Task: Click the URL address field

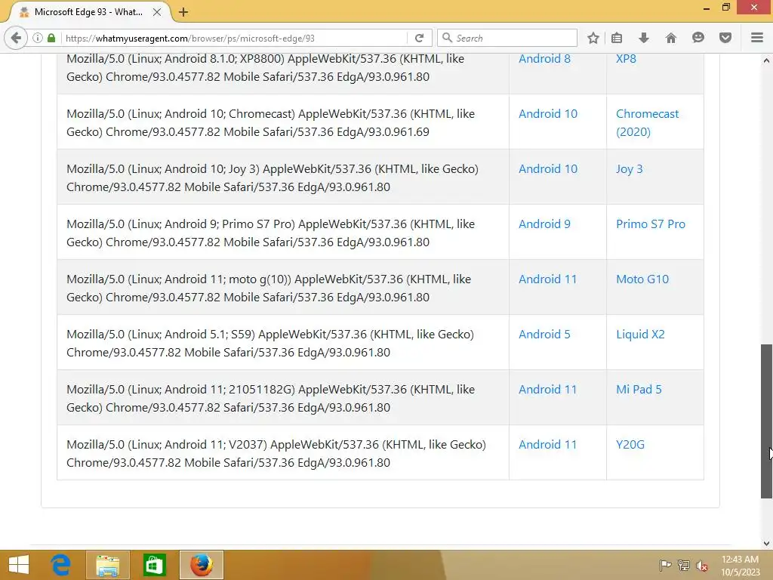Action: pyautogui.click(x=234, y=38)
